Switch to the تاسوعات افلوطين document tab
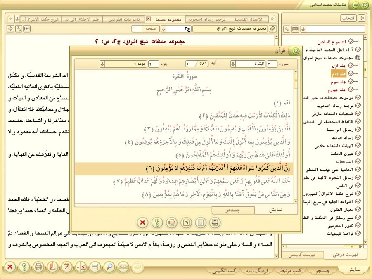 click(x=124, y=19)
